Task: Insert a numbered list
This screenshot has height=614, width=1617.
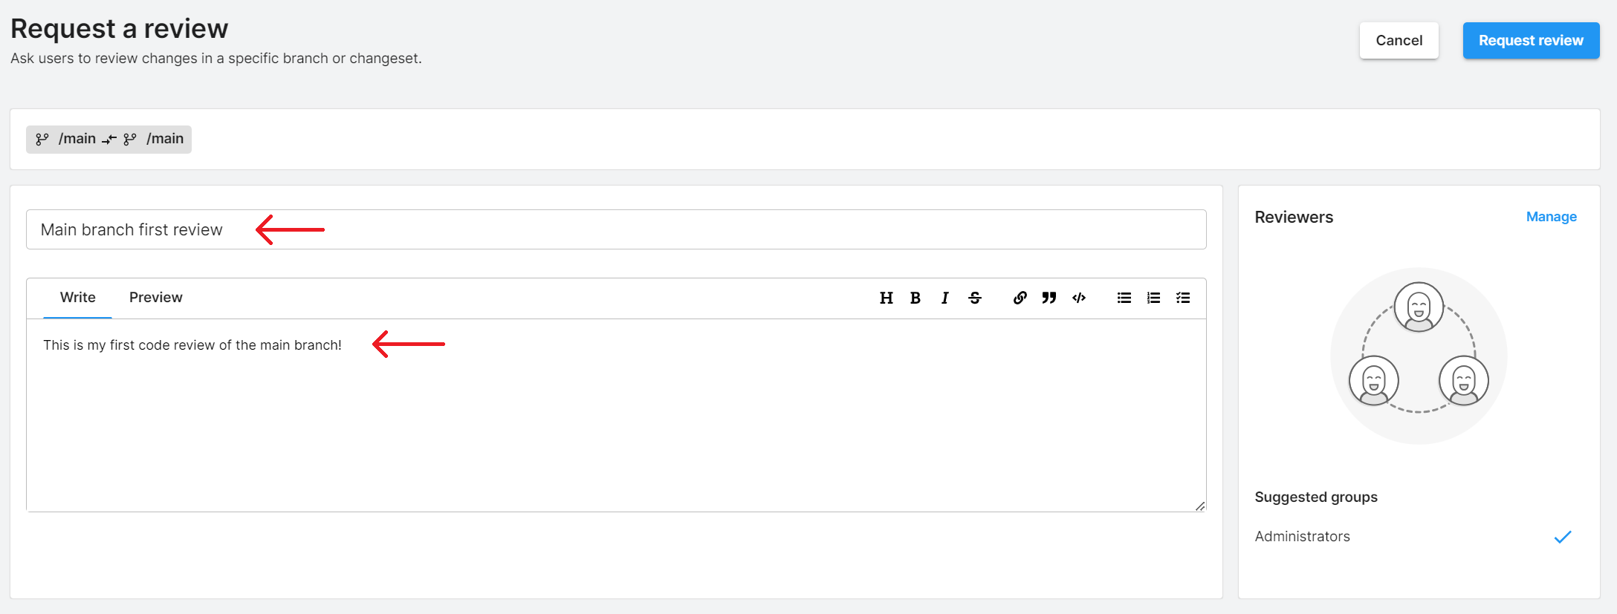Action: click(1153, 298)
